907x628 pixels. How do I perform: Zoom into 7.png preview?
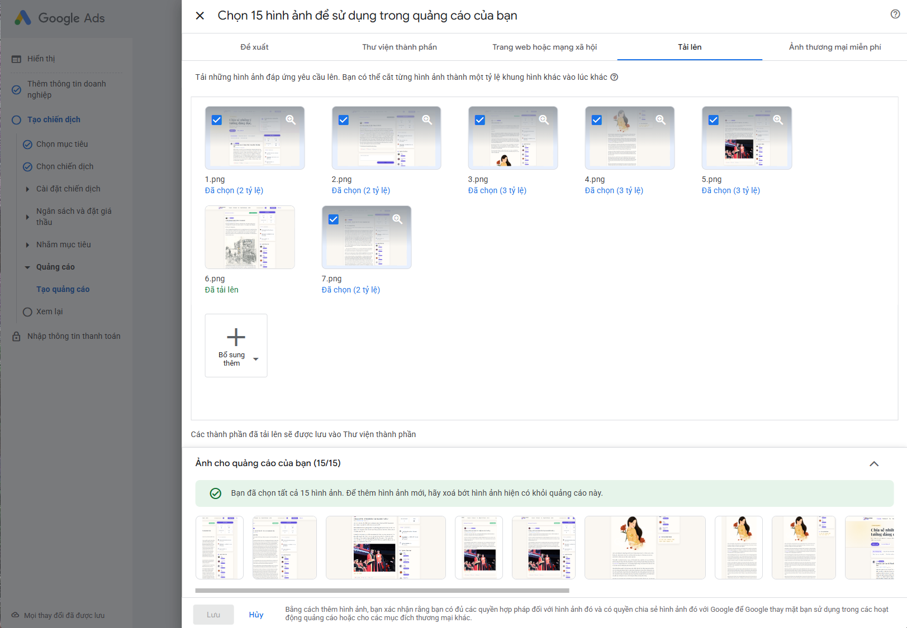tap(397, 219)
